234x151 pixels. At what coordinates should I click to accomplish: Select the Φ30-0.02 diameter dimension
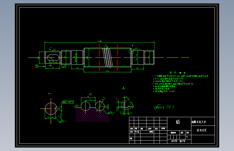(76, 57)
